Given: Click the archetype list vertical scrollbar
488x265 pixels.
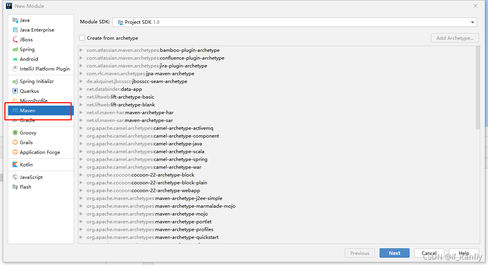Looking at the screenshot, I should (478, 88).
